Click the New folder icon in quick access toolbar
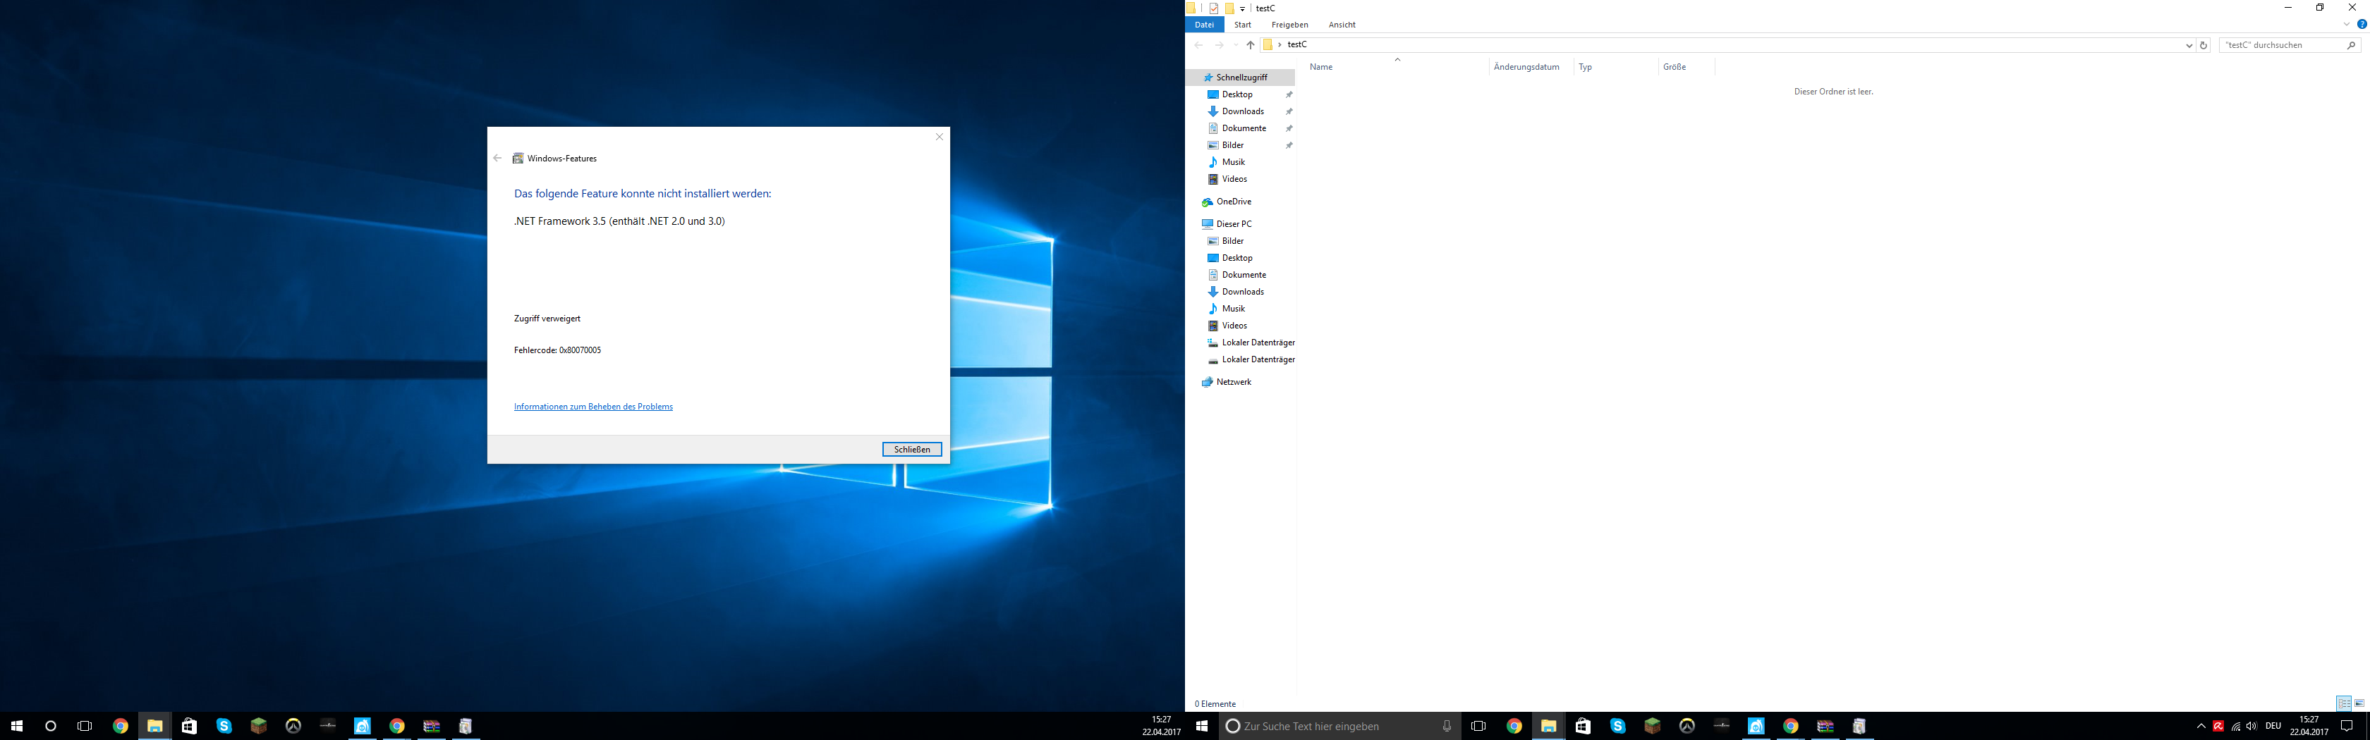The image size is (2370, 740). click(x=1229, y=8)
